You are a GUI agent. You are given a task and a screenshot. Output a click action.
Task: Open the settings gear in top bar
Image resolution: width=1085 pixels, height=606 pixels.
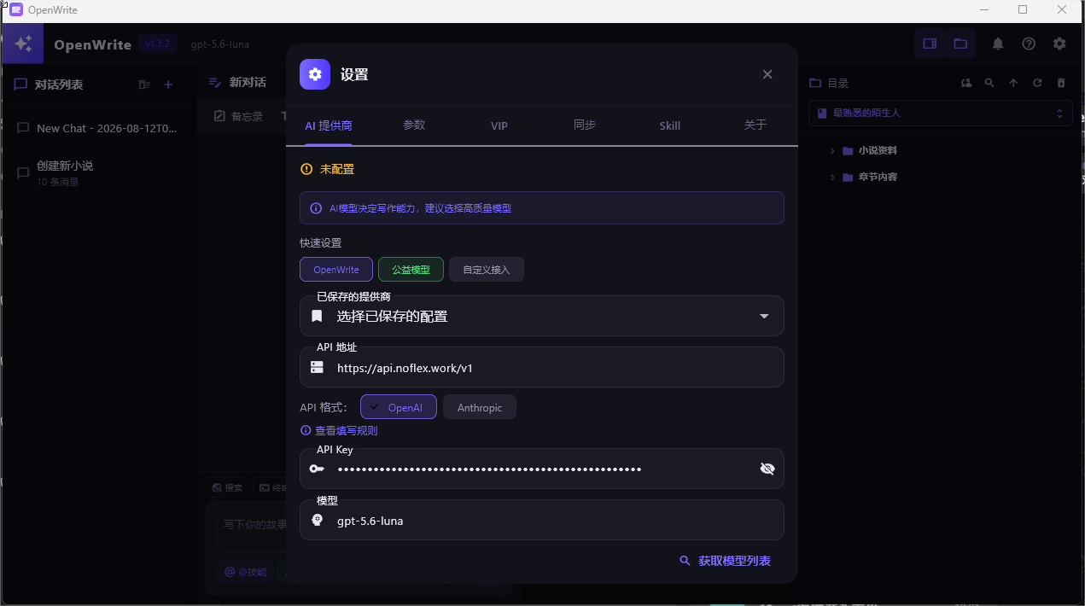[x=1059, y=44]
